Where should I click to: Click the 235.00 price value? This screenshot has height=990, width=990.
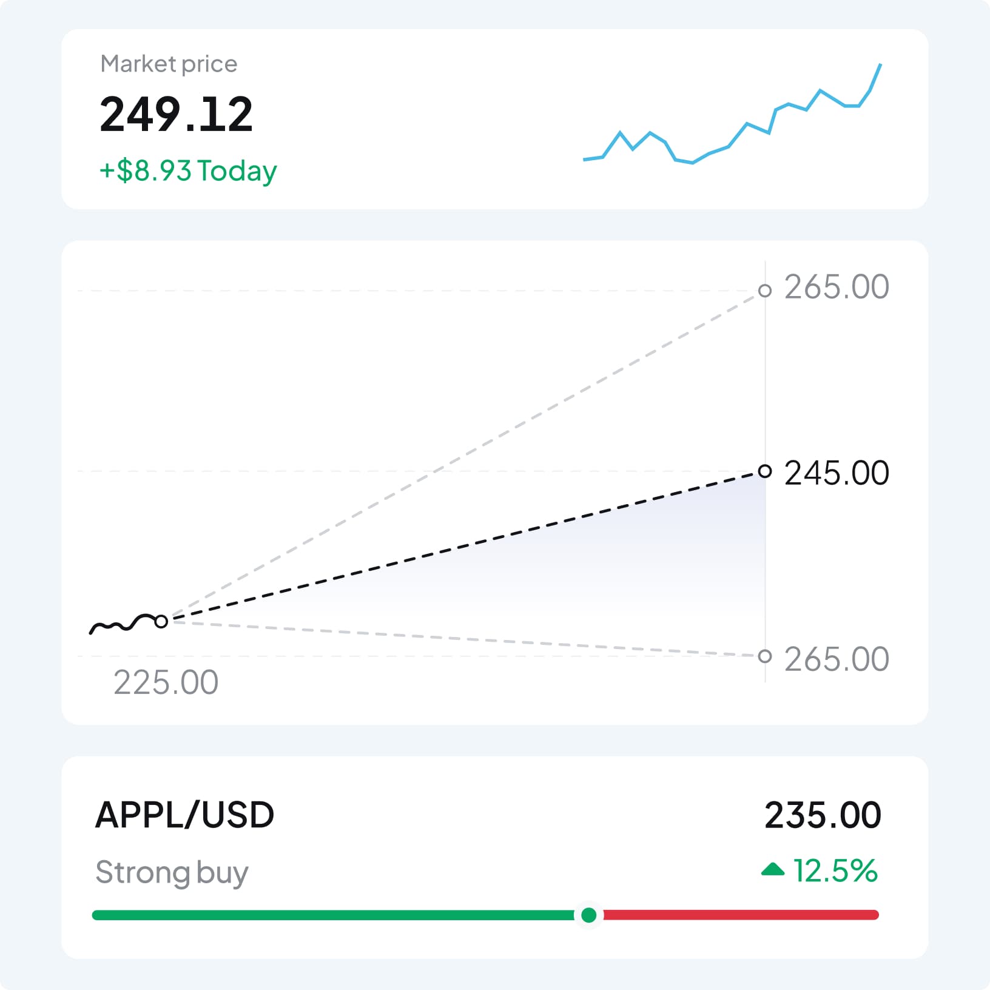(x=823, y=815)
